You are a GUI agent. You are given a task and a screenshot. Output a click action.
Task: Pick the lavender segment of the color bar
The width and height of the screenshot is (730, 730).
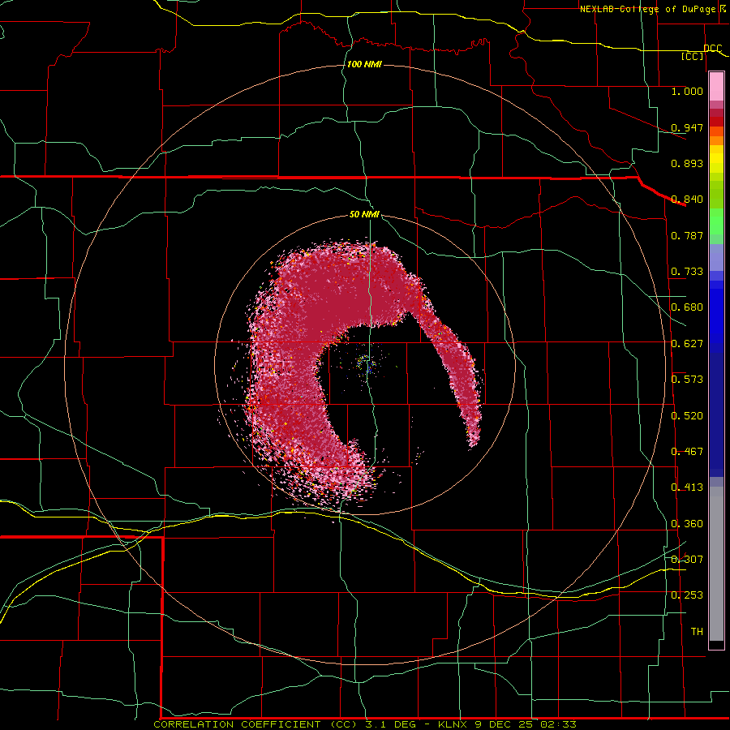(716, 257)
